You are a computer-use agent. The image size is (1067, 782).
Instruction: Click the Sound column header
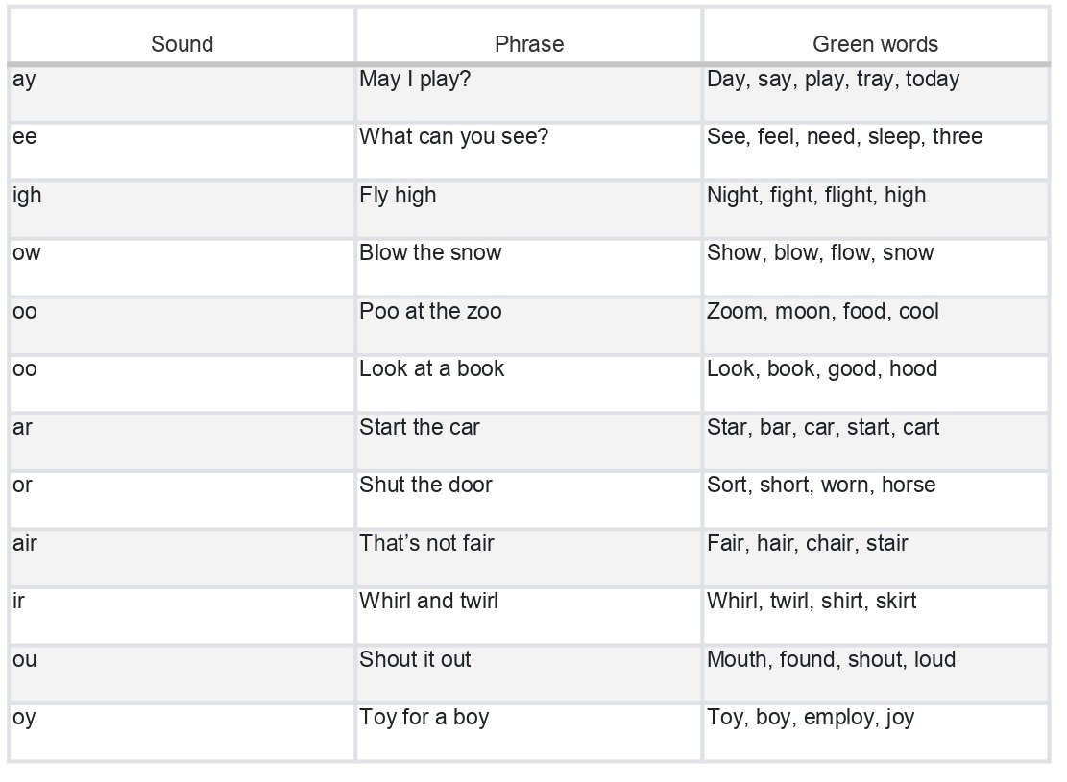pos(182,36)
